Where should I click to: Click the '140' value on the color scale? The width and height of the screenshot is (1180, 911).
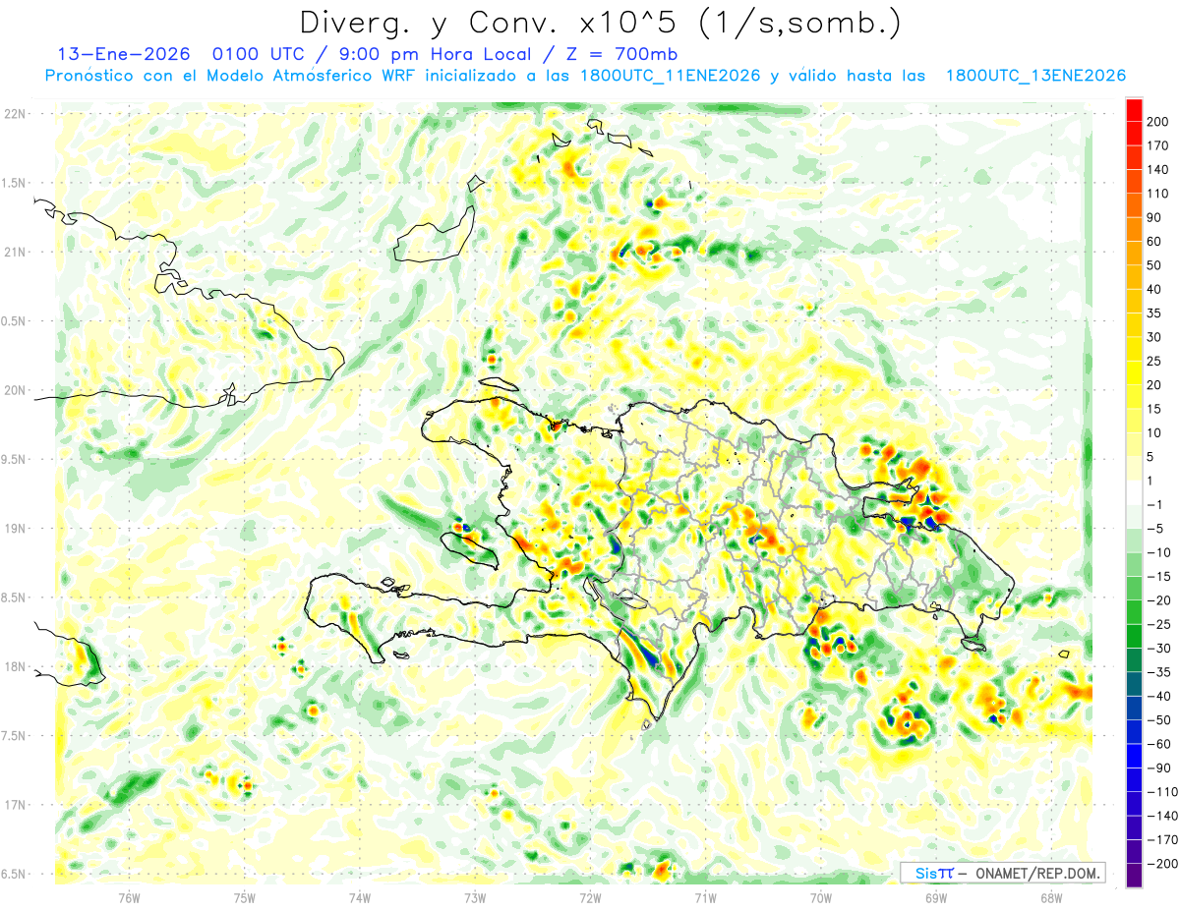pos(1157,170)
